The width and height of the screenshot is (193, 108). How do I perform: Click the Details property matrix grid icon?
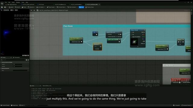pyautogui.click(x=27, y=60)
